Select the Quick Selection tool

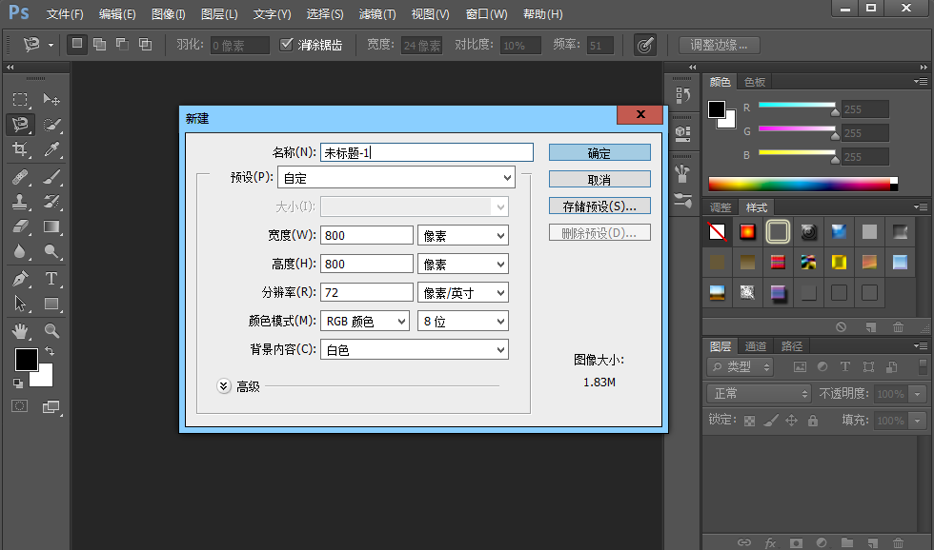click(x=51, y=125)
